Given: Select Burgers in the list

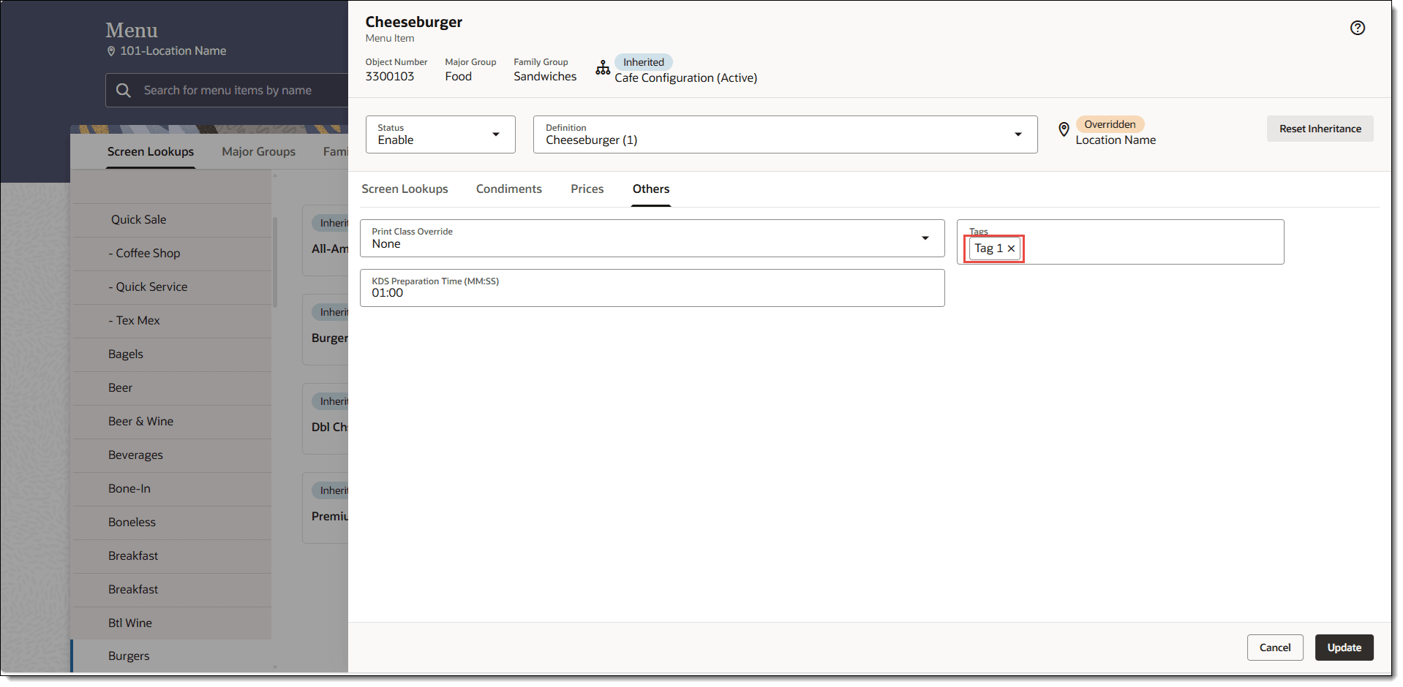Looking at the screenshot, I should (x=171, y=656).
